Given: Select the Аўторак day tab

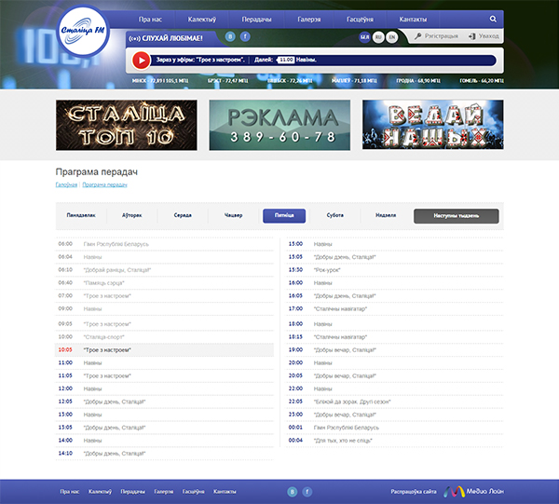Looking at the screenshot, I should click(x=132, y=215).
